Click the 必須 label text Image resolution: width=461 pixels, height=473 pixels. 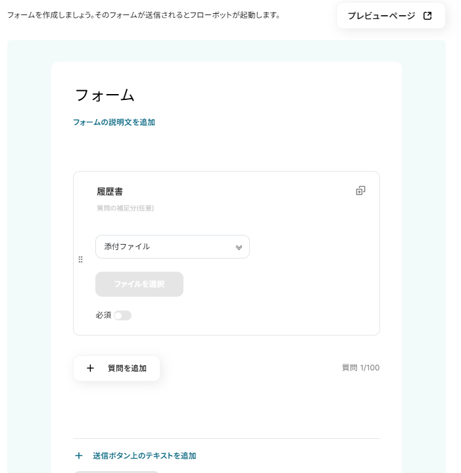(x=103, y=316)
